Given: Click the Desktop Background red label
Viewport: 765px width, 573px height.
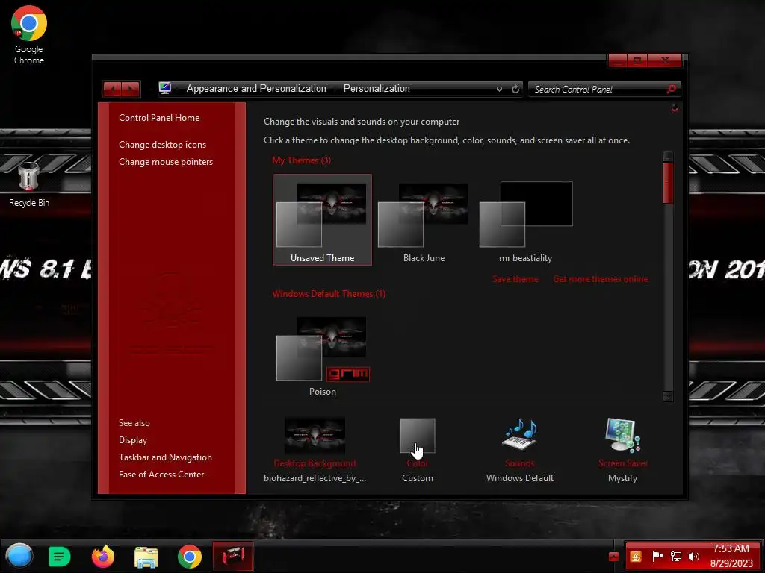Looking at the screenshot, I should pos(315,463).
